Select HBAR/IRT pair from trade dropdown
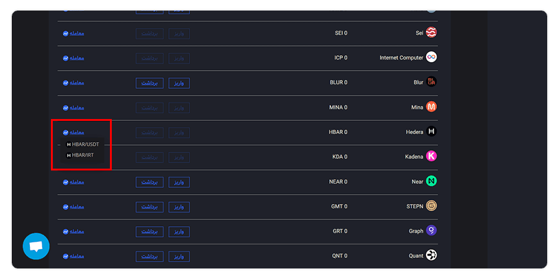 80,155
